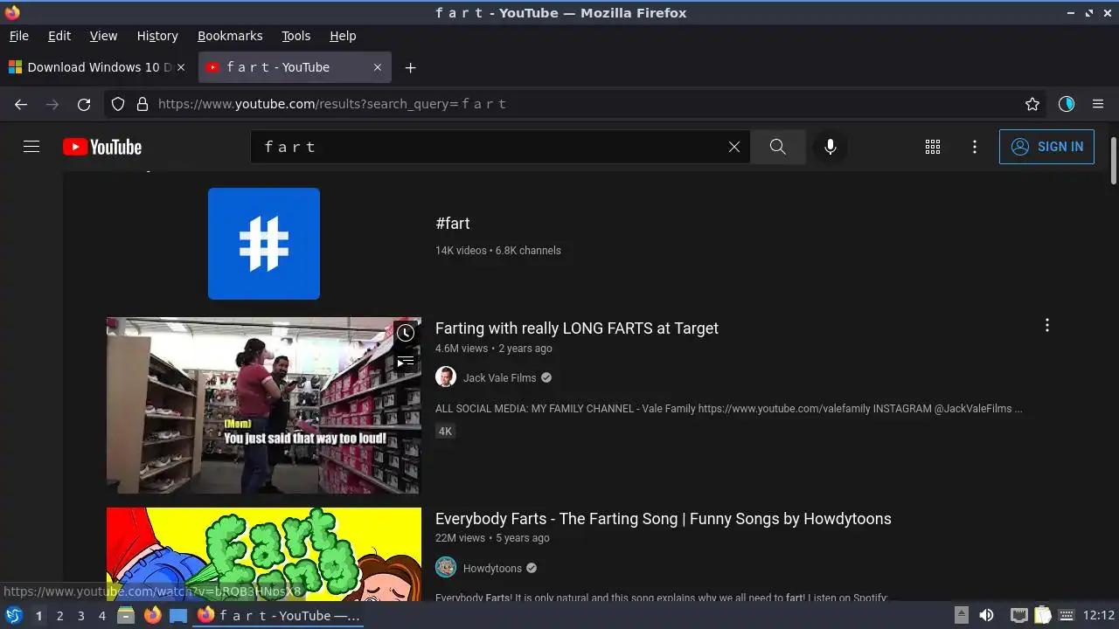The image size is (1119, 629).
Task: Visit the Howdytoons channel name
Action: pos(492,568)
